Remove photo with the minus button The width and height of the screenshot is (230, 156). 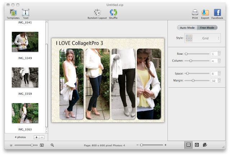pos(42,137)
